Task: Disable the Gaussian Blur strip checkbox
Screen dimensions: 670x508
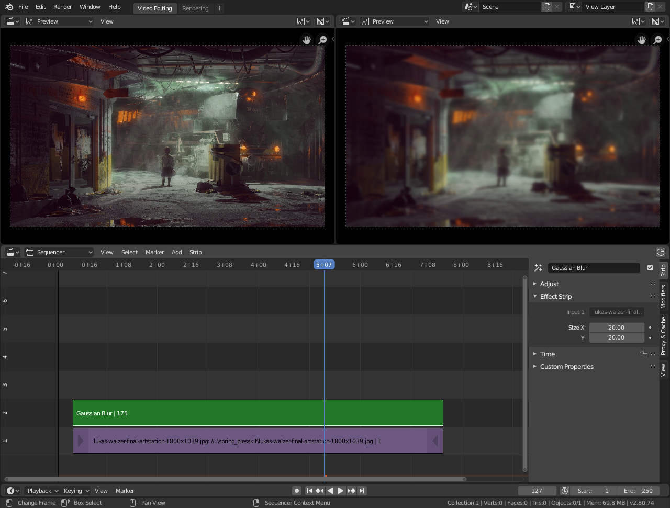Action: (650, 267)
